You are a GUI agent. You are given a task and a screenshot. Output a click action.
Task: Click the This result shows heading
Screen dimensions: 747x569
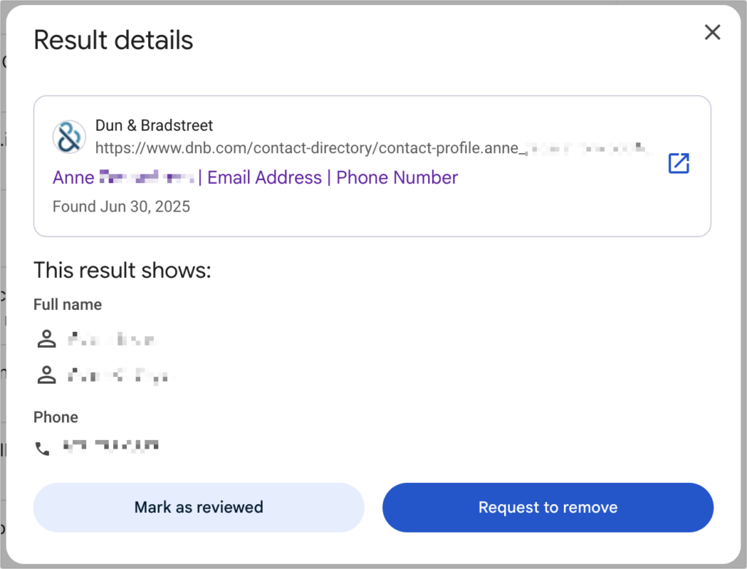coord(122,271)
